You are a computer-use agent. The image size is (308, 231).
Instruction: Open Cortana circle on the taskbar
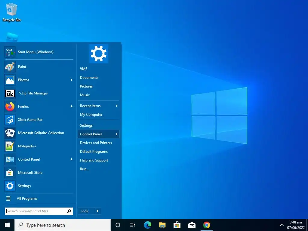(118, 225)
